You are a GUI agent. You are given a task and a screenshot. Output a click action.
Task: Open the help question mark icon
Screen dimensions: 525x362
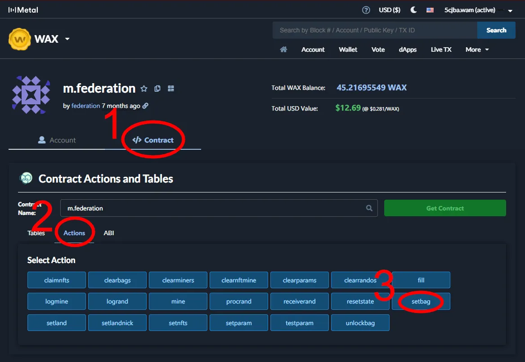pos(366,10)
